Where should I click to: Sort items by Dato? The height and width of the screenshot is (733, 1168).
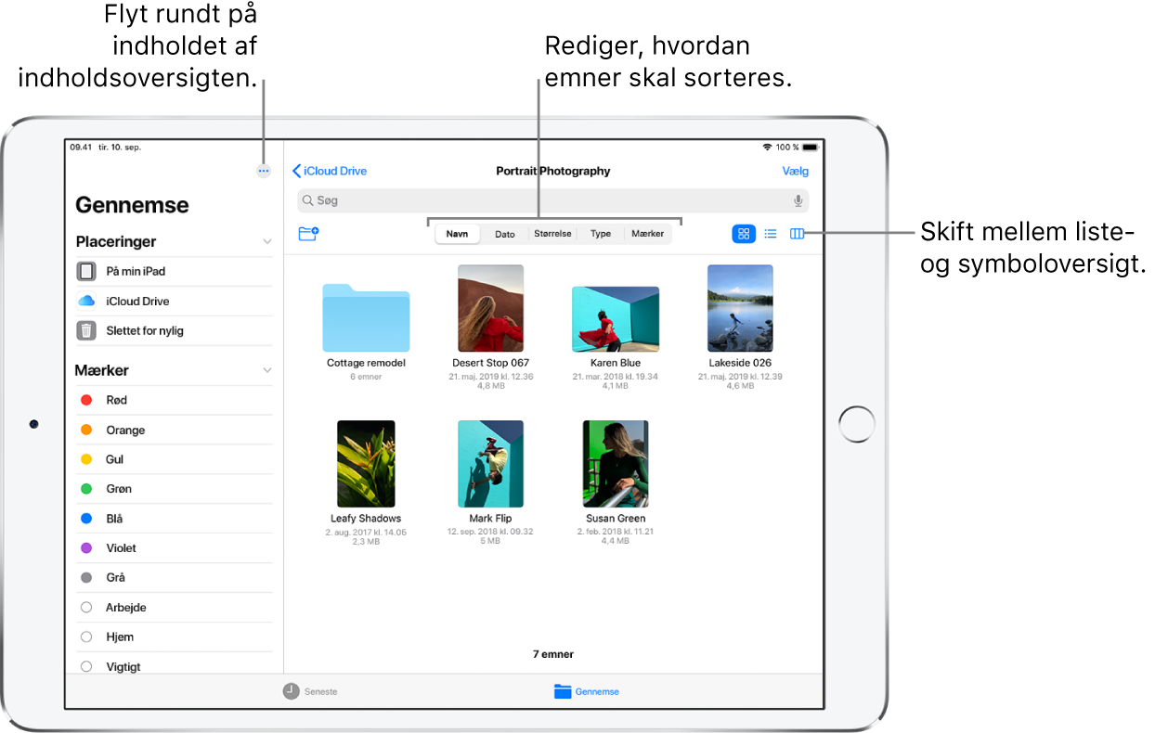coord(505,234)
